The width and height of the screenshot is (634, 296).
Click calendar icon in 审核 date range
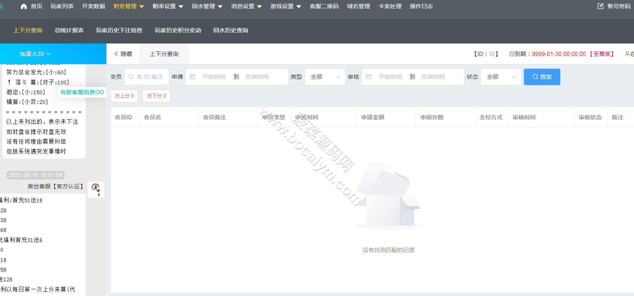pos(369,77)
